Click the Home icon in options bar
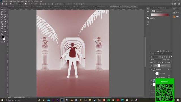This screenshot has height=102, width=181. point(3,4)
